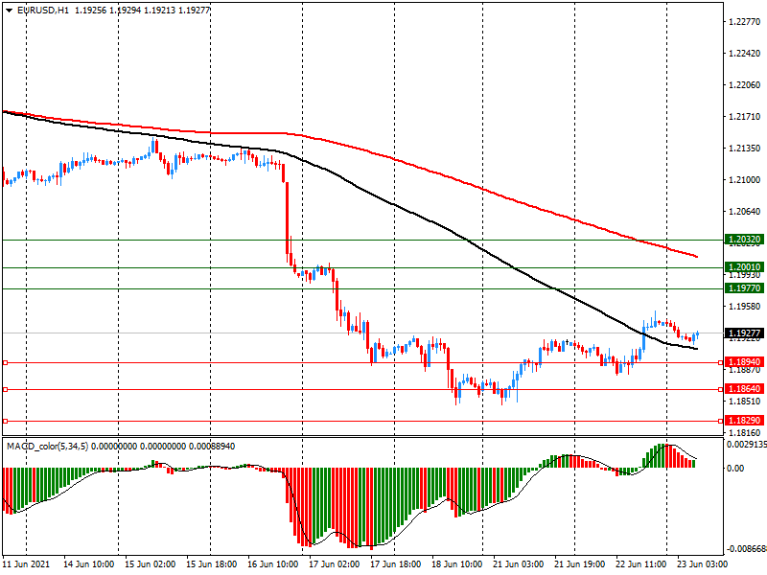Click the 1.21350 price scale value
767x575 pixels.
coord(745,149)
